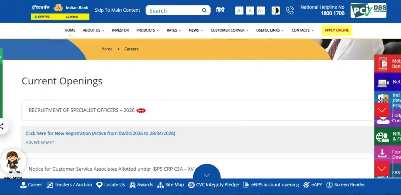Expand the blue down chevron at bottom

[x=207, y=175]
